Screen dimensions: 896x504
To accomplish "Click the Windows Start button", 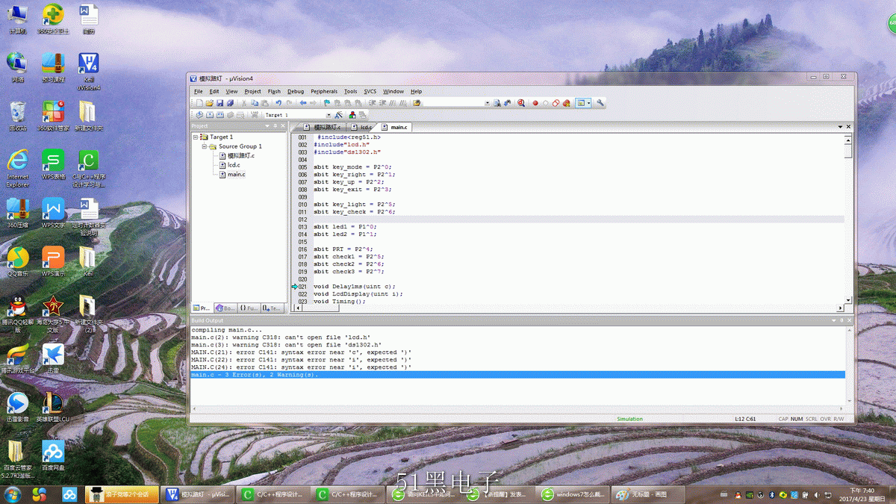I will tap(12, 494).
